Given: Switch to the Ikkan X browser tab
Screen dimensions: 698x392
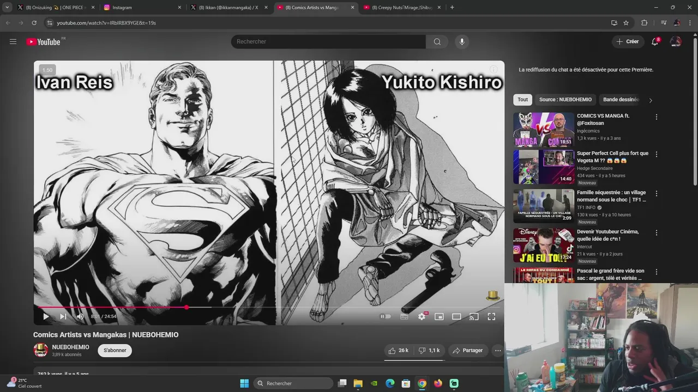Looking at the screenshot, I should click(228, 8).
